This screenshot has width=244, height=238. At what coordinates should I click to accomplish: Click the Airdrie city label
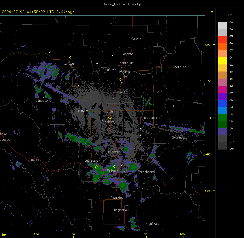114,152
